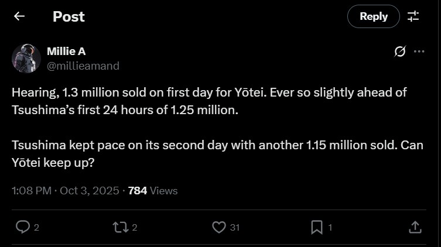Open the @millieamand handle link
The width and height of the screenshot is (441, 247).
tap(83, 66)
